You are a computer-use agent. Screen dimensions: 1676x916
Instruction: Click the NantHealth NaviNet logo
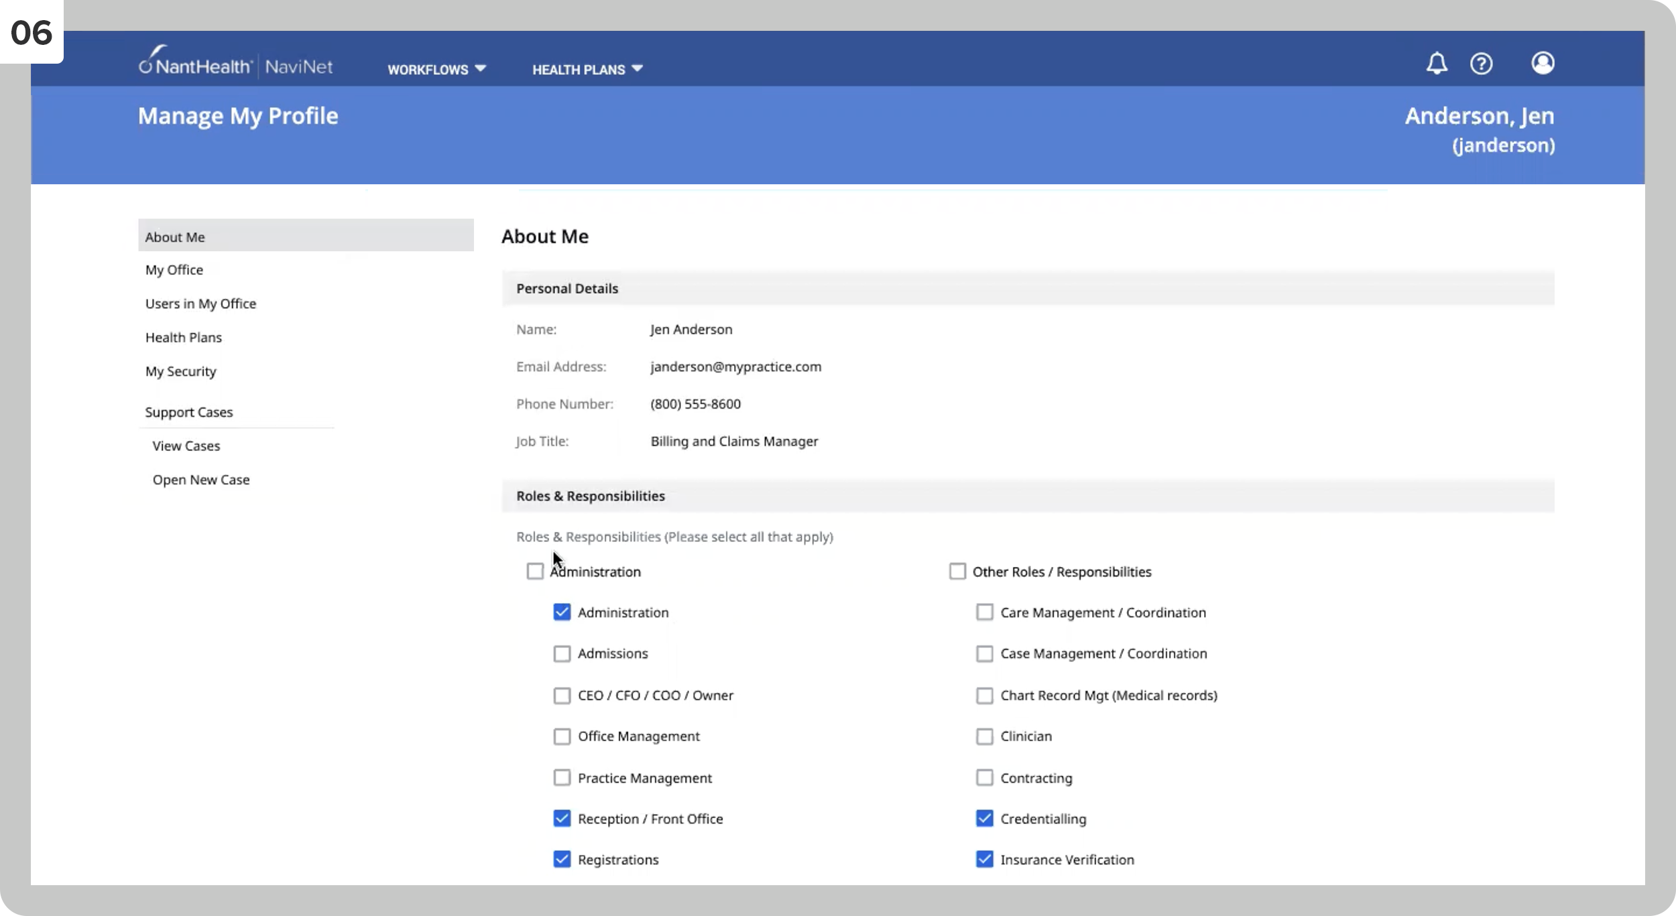click(x=235, y=62)
